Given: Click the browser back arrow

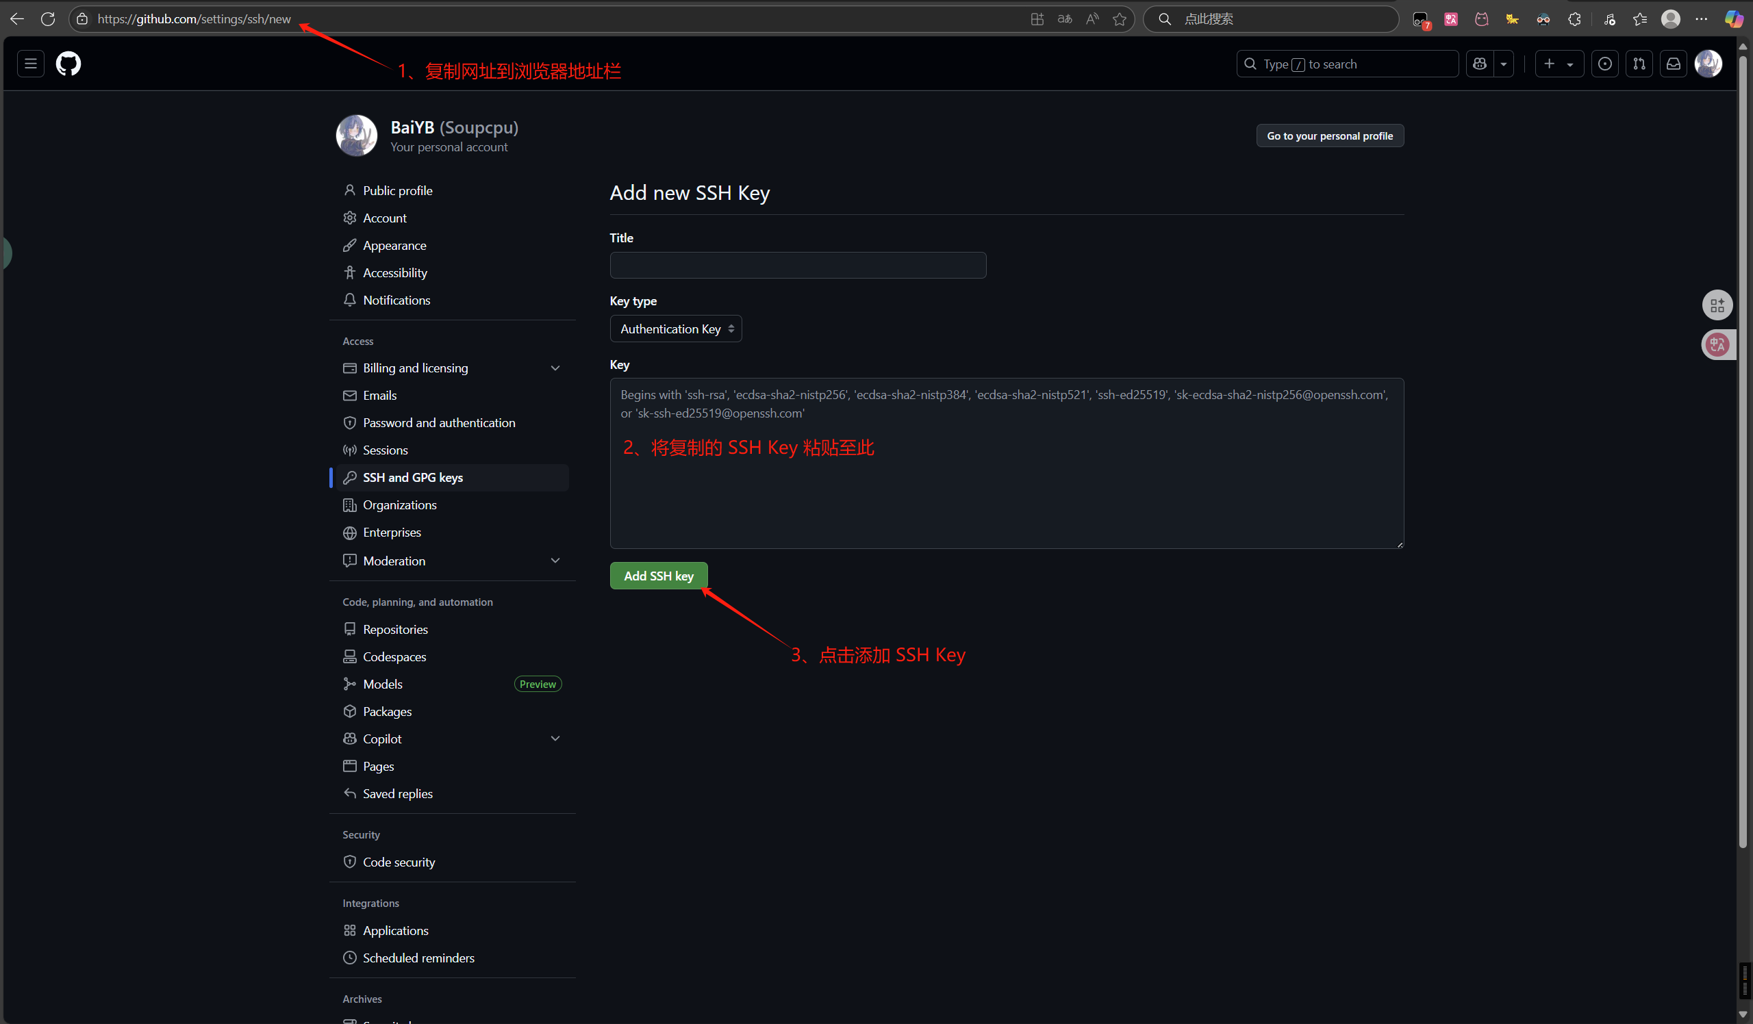Looking at the screenshot, I should (x=17, y=18).
